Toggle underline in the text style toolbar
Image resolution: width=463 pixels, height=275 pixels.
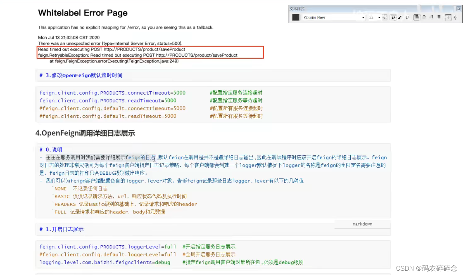click(407, 17)
